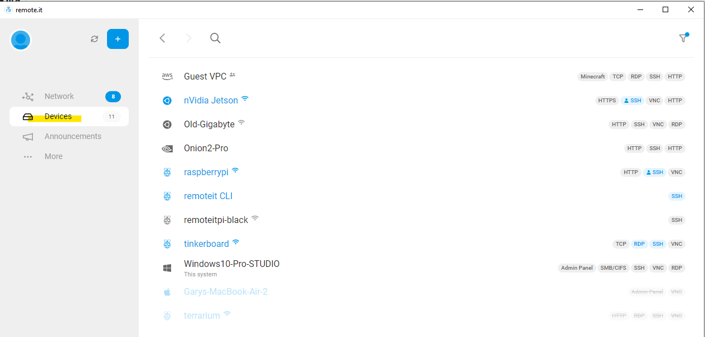Click the Devices count badge 11

click(111, 117)
